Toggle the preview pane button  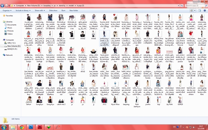pyautogui.click(x=200, y=10)
